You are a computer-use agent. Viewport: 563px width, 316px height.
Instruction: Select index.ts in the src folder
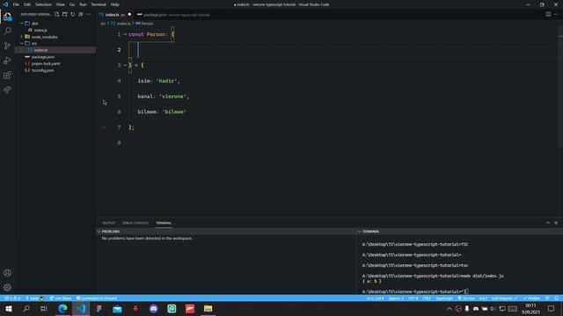(40, 50)
